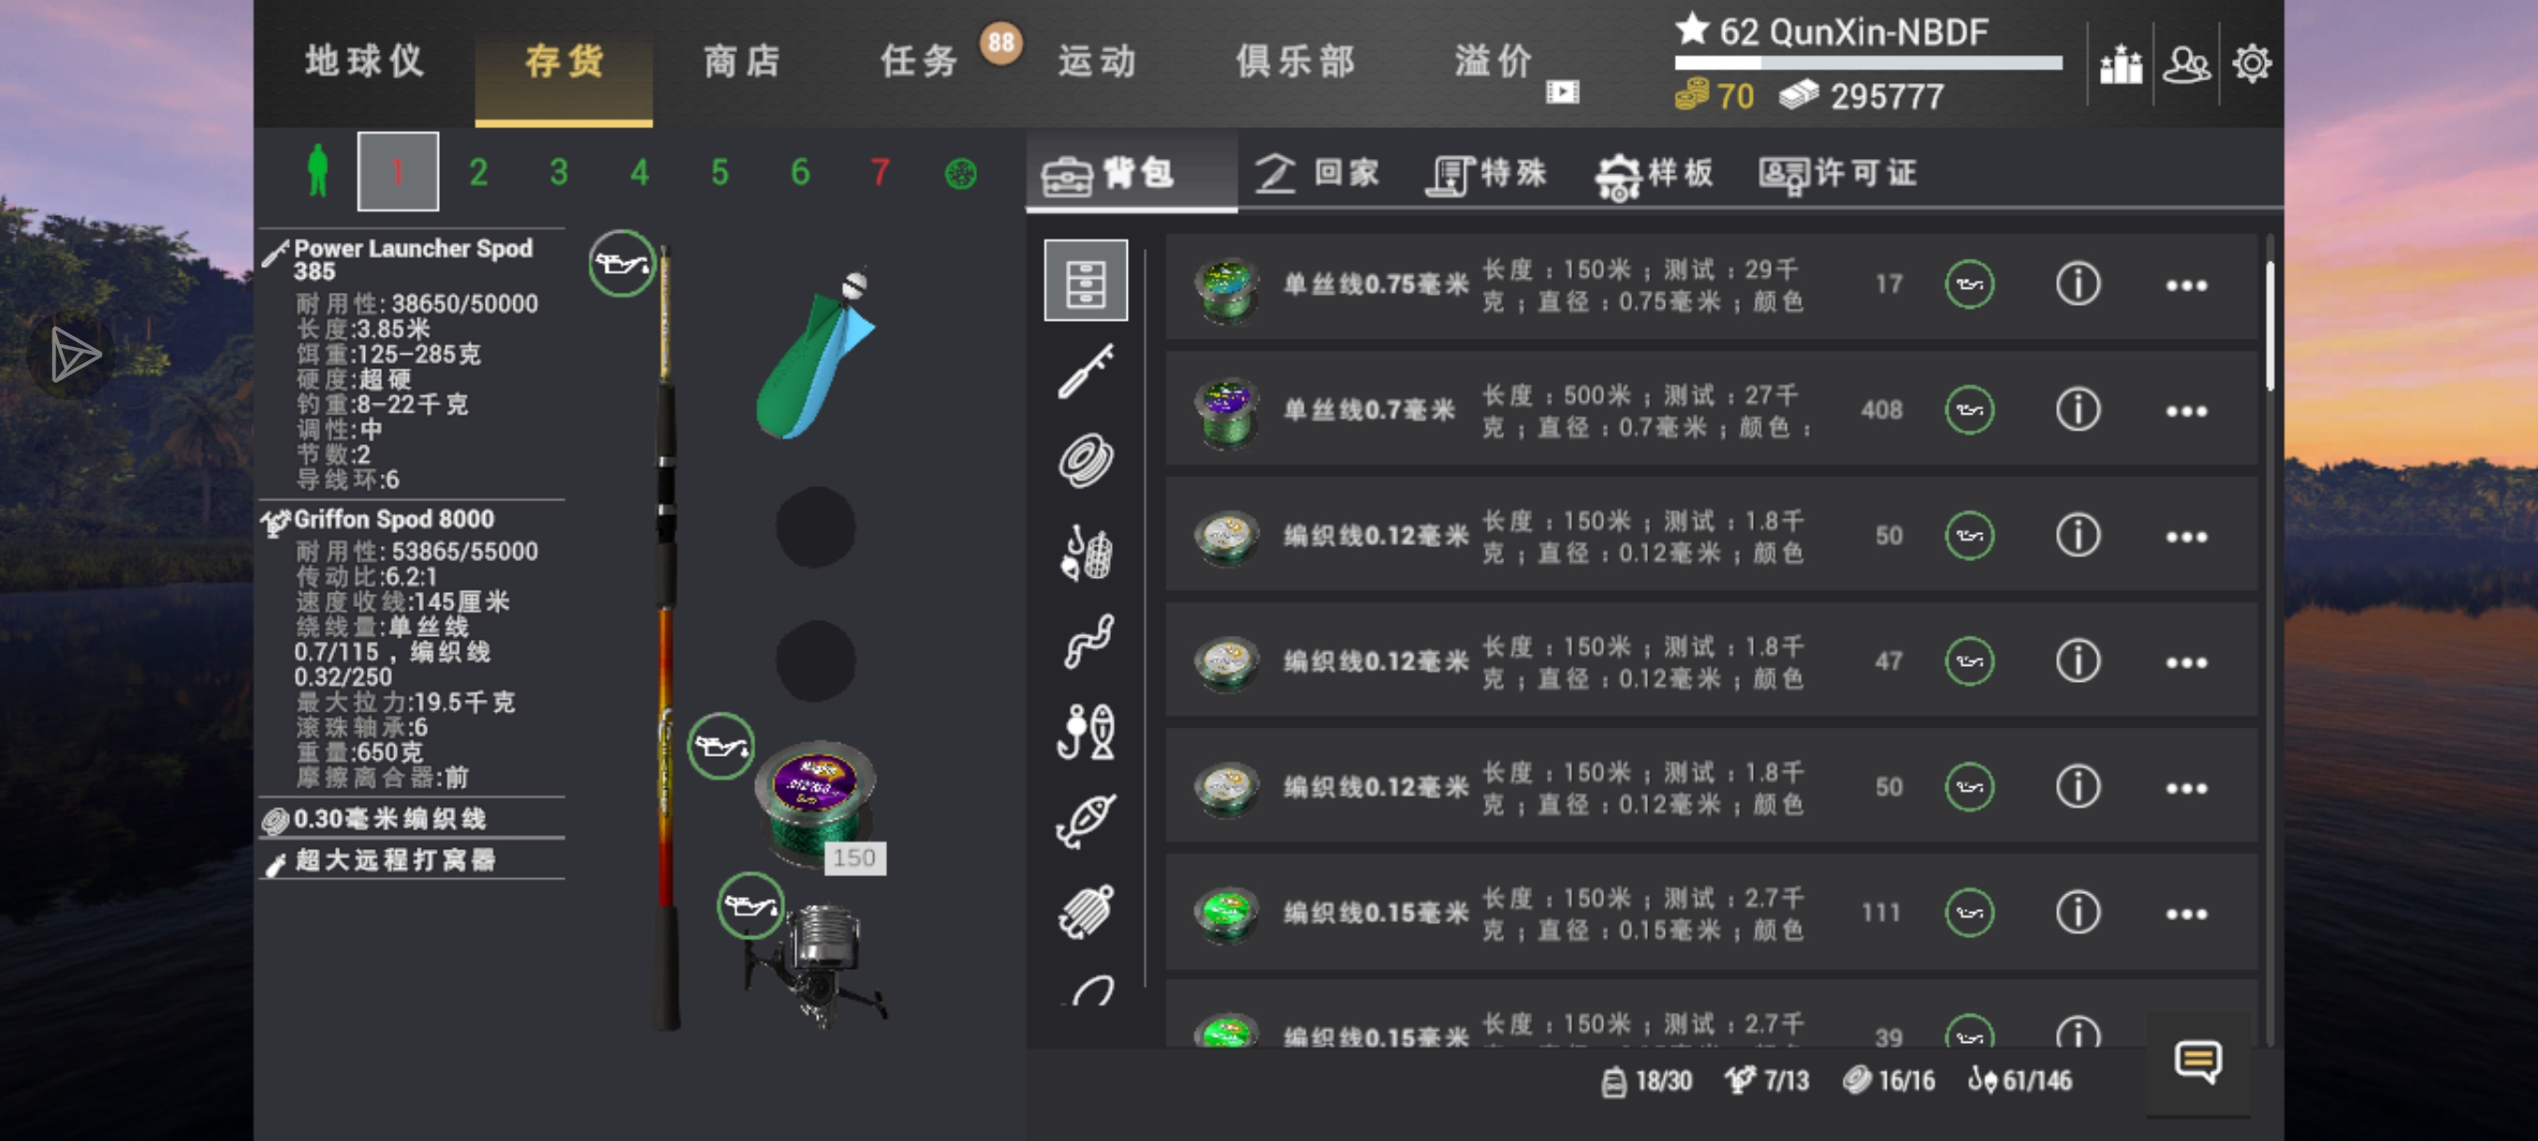Click the oil-can icon beside the reel
The width and height of the screenshot is (2538, 1141).
(751, 904)
